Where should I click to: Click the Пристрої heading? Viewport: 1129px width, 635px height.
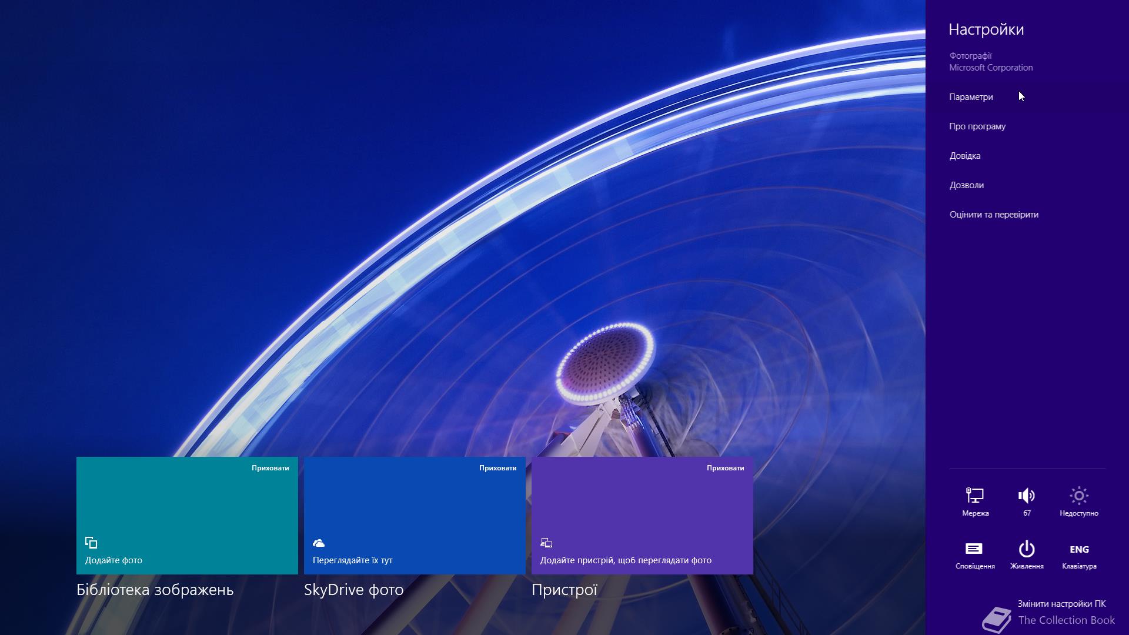564,590
